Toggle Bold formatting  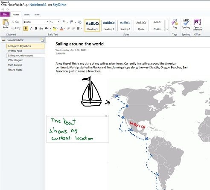click(x=26, y=28)
